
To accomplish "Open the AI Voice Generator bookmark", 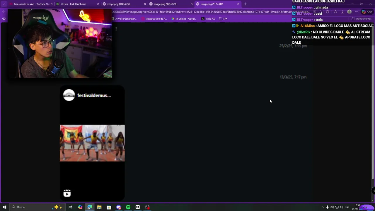I will click(x=124, y=19).
